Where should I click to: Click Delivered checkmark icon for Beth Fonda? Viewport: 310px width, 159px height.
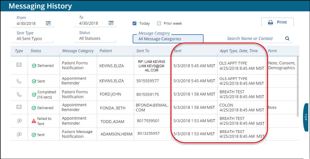coord(34,108)
